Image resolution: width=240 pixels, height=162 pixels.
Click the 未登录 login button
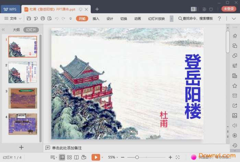point(229,9)
